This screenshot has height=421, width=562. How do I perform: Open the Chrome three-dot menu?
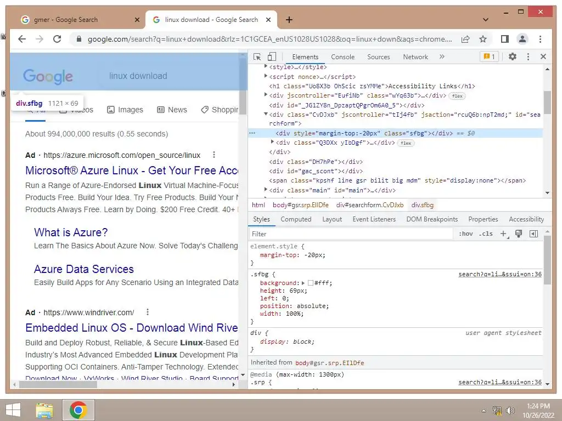tap(540, 39)
